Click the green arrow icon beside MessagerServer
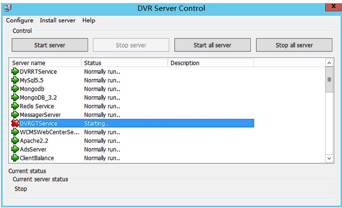 click(15, 115)
